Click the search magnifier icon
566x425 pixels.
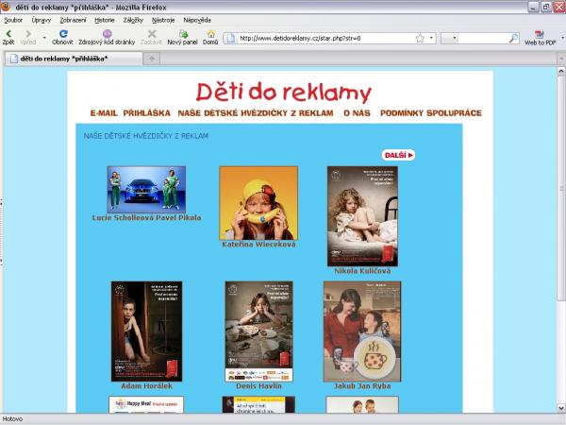[x=513, y=38]
